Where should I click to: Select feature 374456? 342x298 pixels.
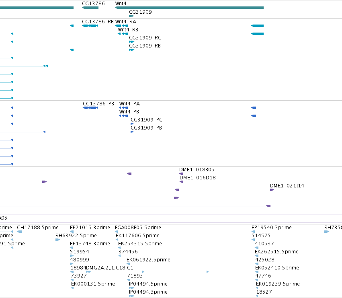point(128,252)
